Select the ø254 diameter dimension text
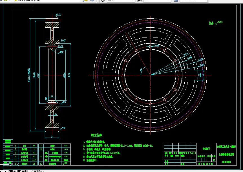Viewport: 243px width, 172px height. [65, 75]
